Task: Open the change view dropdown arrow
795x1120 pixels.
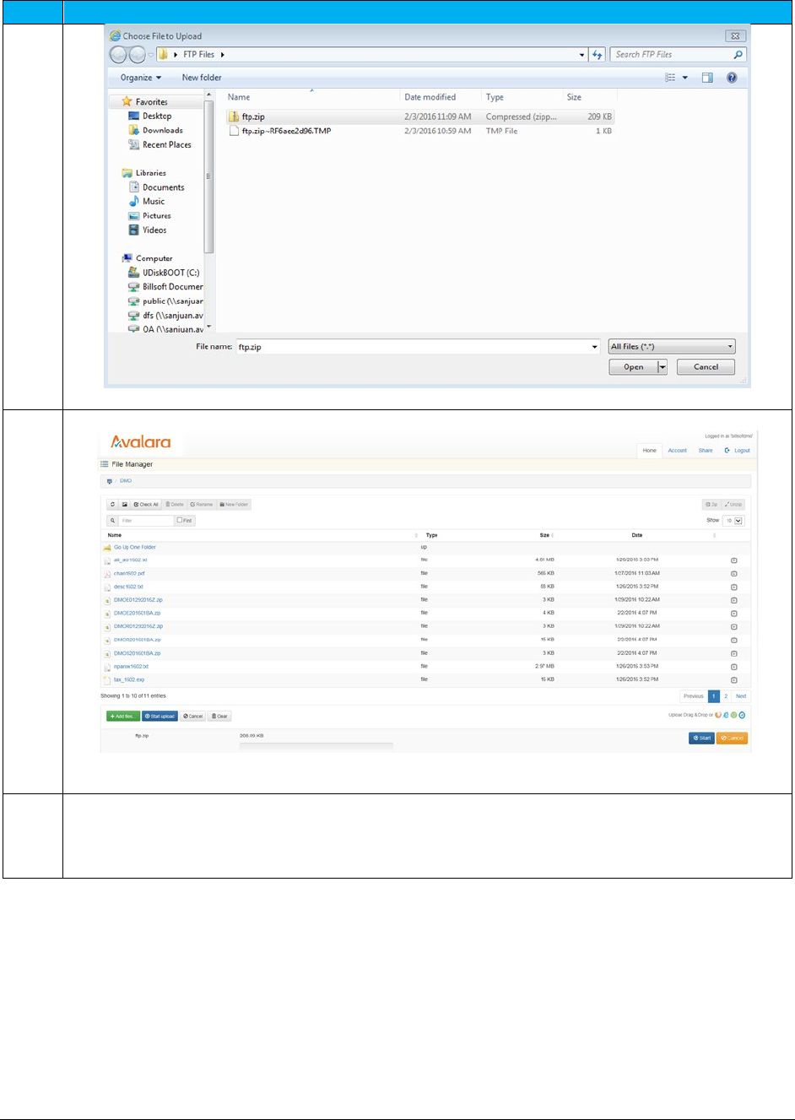Action: [x=684, y=78]
